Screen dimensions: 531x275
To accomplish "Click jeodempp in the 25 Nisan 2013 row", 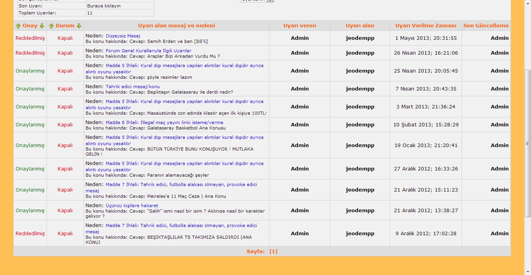I will (360, 71).
